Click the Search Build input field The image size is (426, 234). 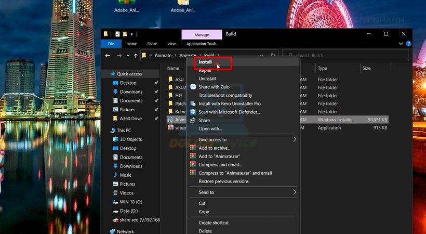click(x=345, y=56)
